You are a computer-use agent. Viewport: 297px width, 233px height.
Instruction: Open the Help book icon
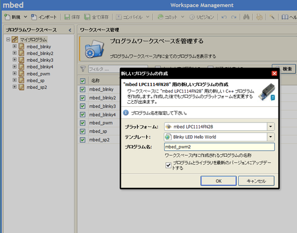point(285,17)
